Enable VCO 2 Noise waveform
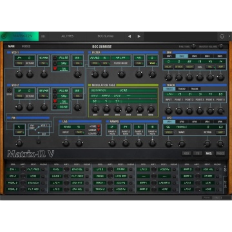This screenshot has height=232, width=232. tap(55, 107)
